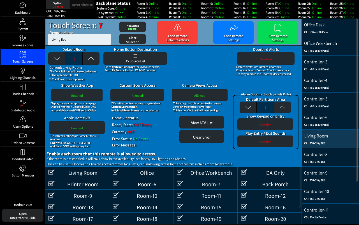This screenshot has height=225, width=359.
Task: Click the Remote Name input field
Action: click(x=80, y=40)
